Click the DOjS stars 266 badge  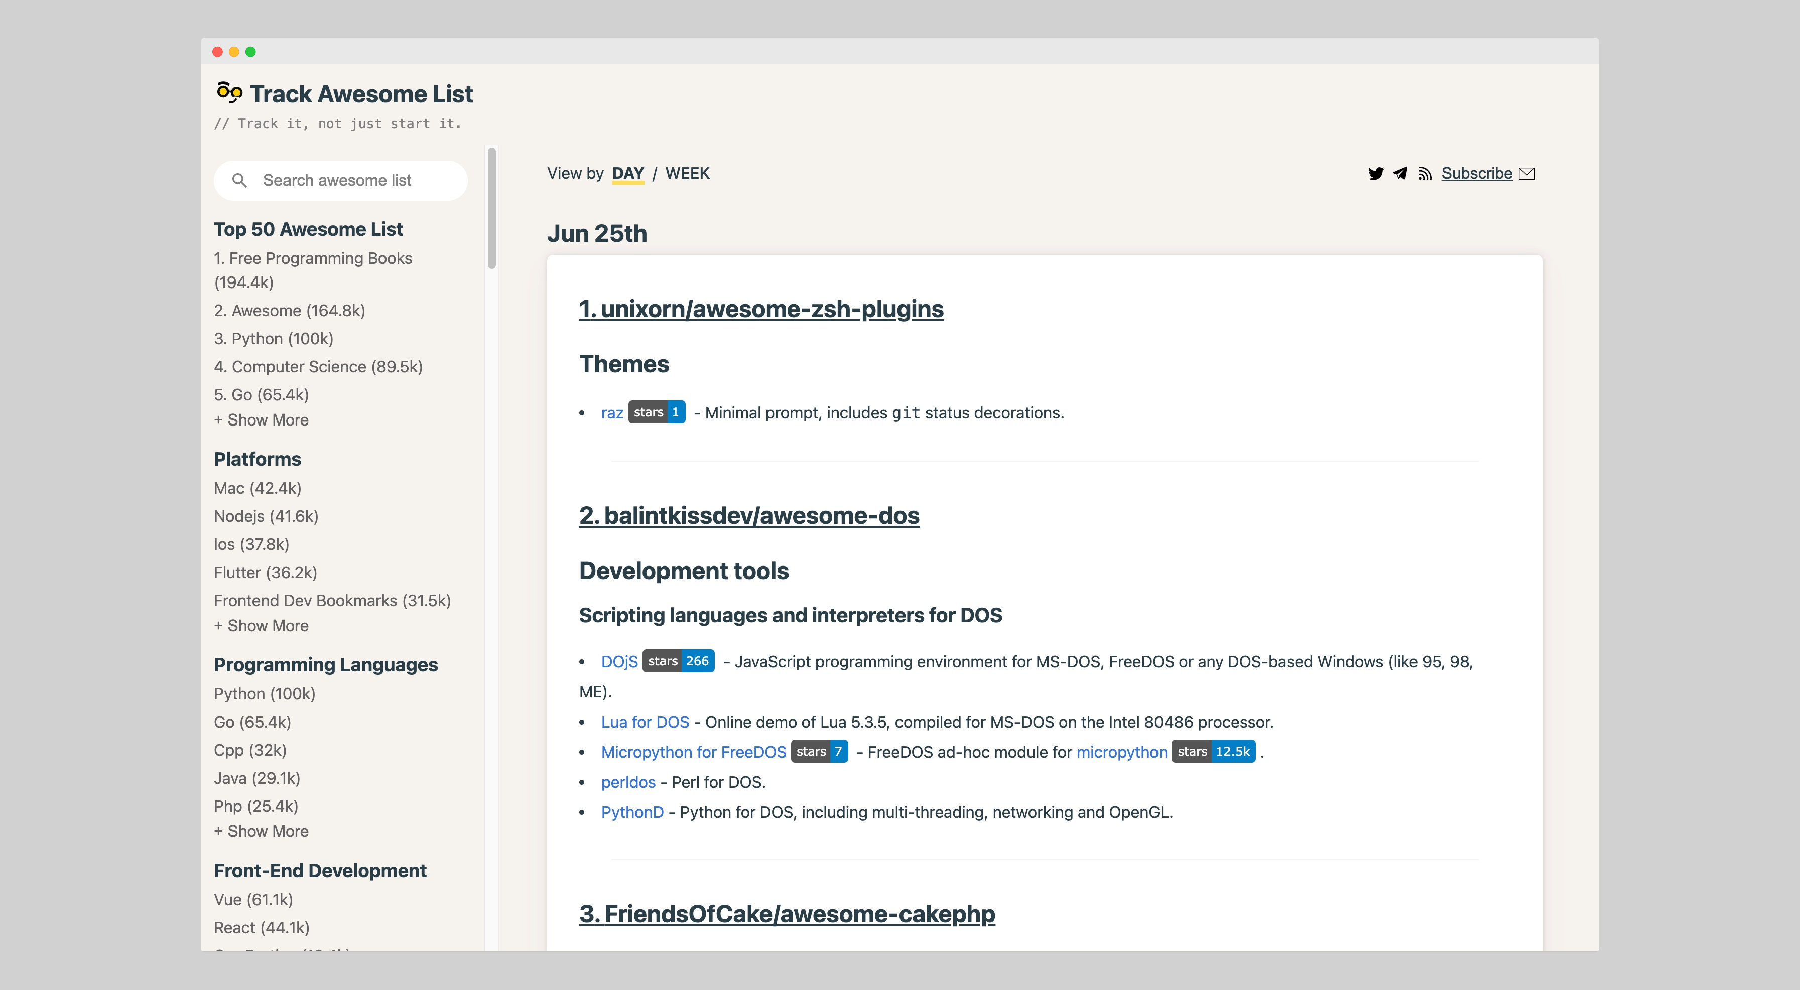(678, 661)
